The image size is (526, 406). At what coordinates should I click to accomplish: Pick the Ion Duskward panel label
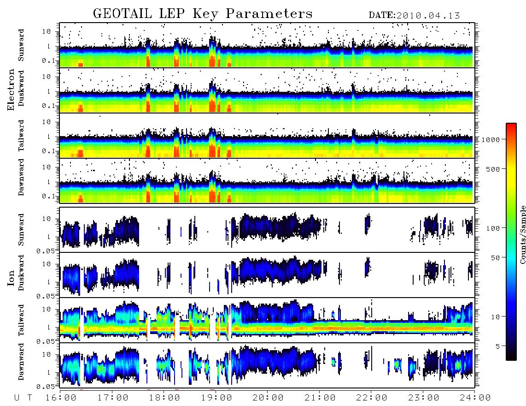(21, 273)
